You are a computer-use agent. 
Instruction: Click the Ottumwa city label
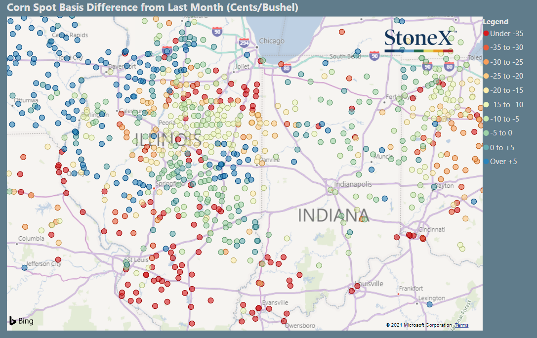point(26,100)
